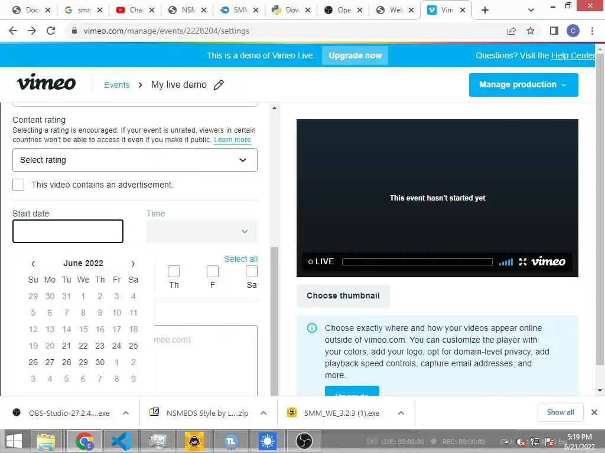The width and height of the screenshot is (605, 453).
Task: Expand options for NSMBDS Style zip download
Action: tap(264, 413)
